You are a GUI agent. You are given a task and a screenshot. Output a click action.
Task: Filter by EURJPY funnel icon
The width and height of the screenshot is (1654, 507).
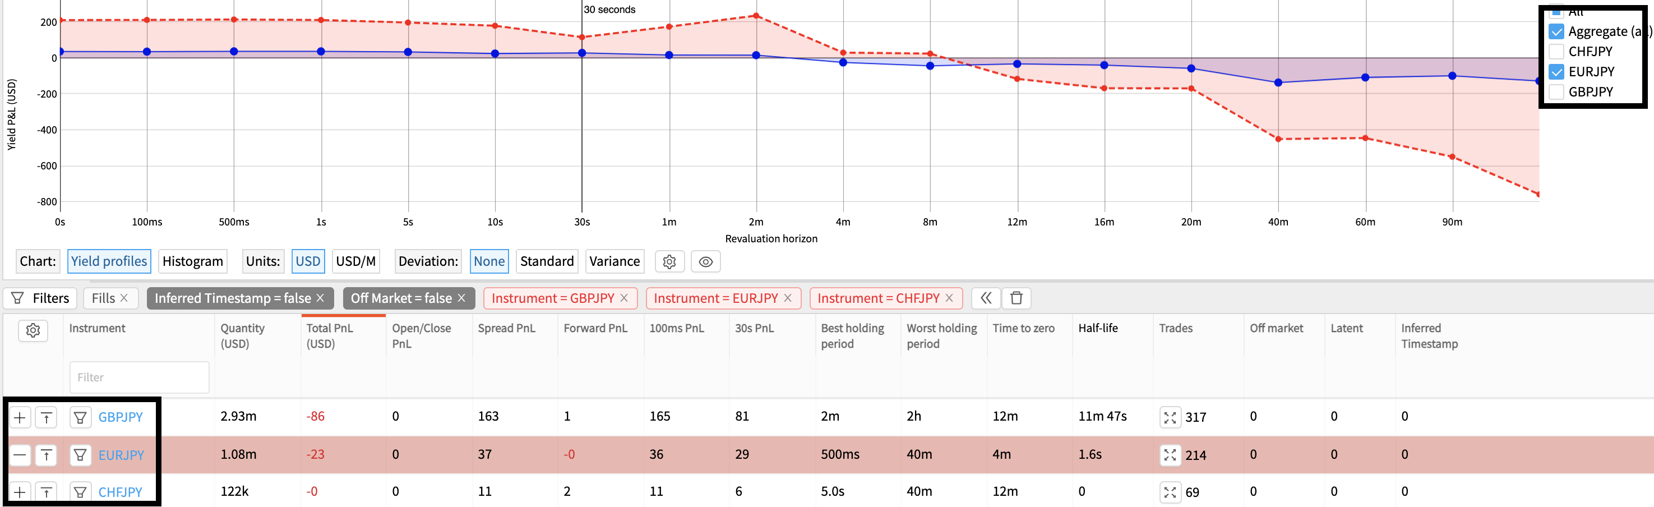click(x=80, y=455)
